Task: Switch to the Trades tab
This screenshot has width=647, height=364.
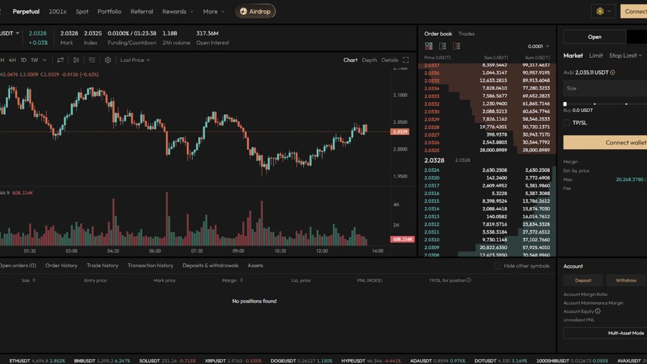Action: (x=466, y=34)
